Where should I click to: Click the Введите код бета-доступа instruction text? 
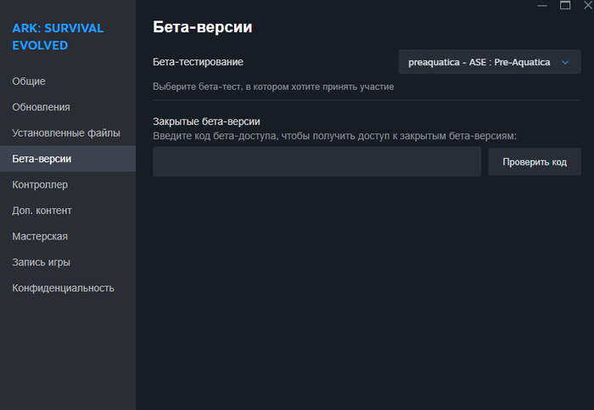(x=334, y=136)
